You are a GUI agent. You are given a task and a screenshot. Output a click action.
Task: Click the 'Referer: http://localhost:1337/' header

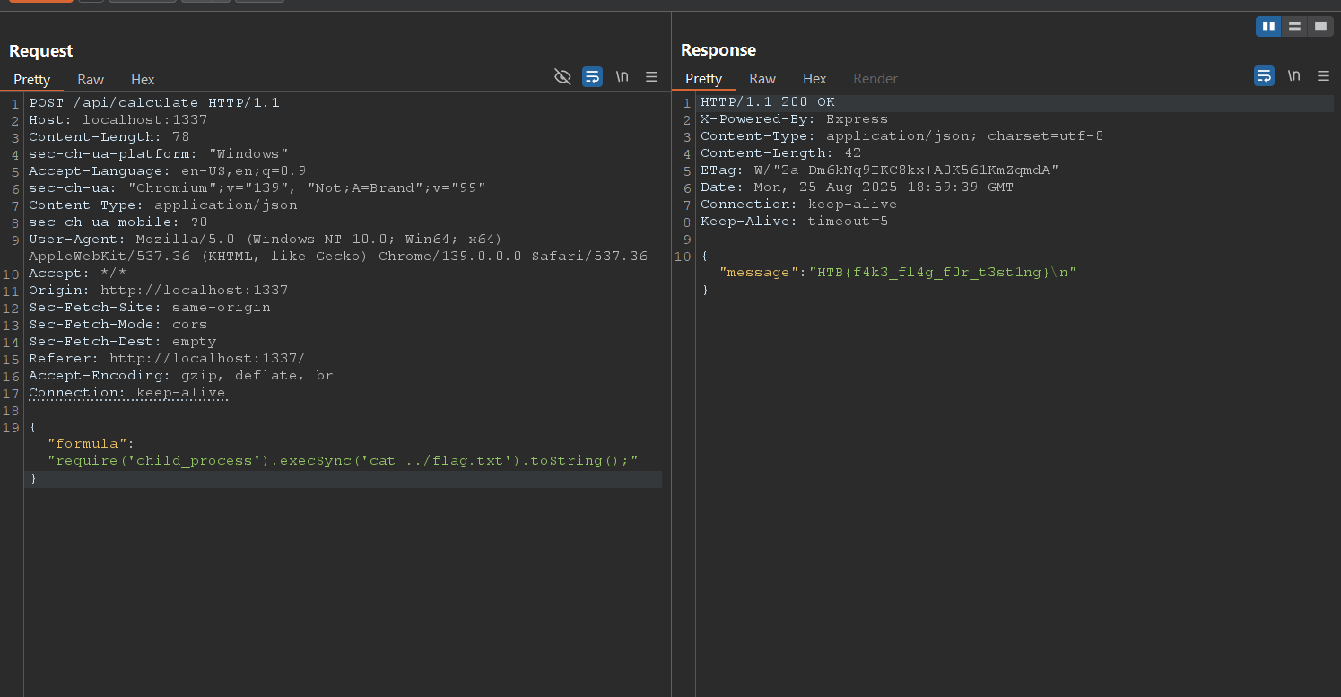[x=168, y=359]
